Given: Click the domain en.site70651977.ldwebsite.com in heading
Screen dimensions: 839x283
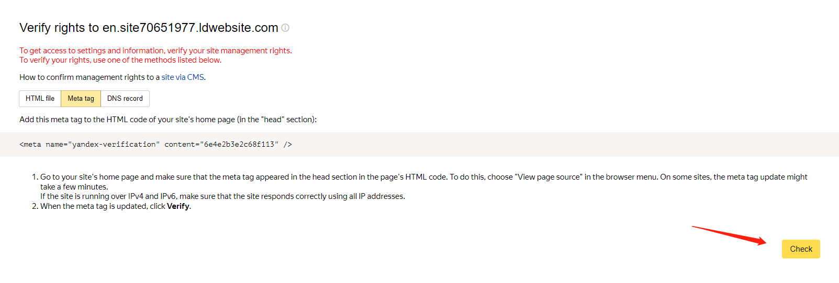Looking at the screenshot, I should click(x=190, y=28).
